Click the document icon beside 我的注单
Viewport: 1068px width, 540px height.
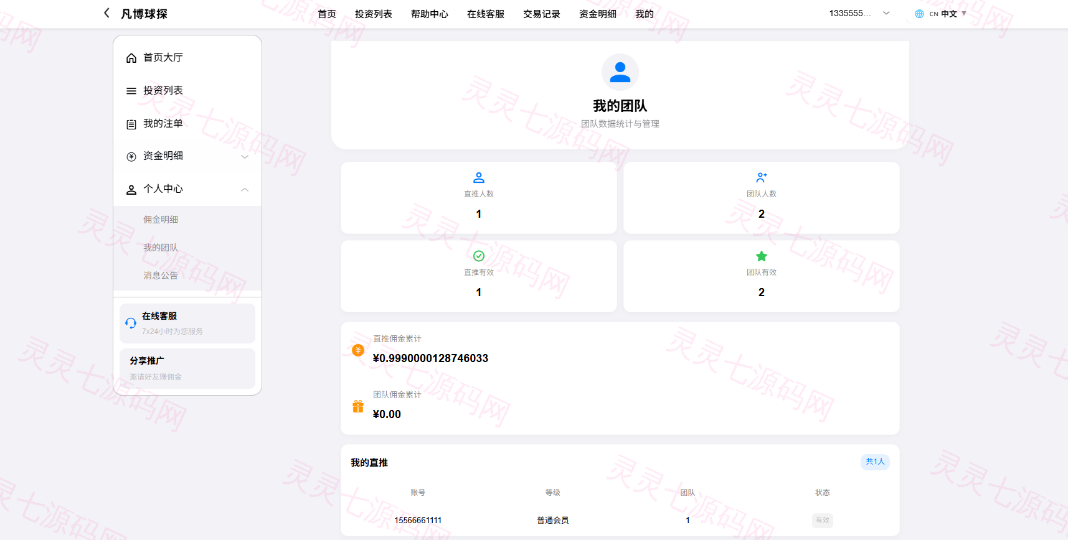point(131,124)
